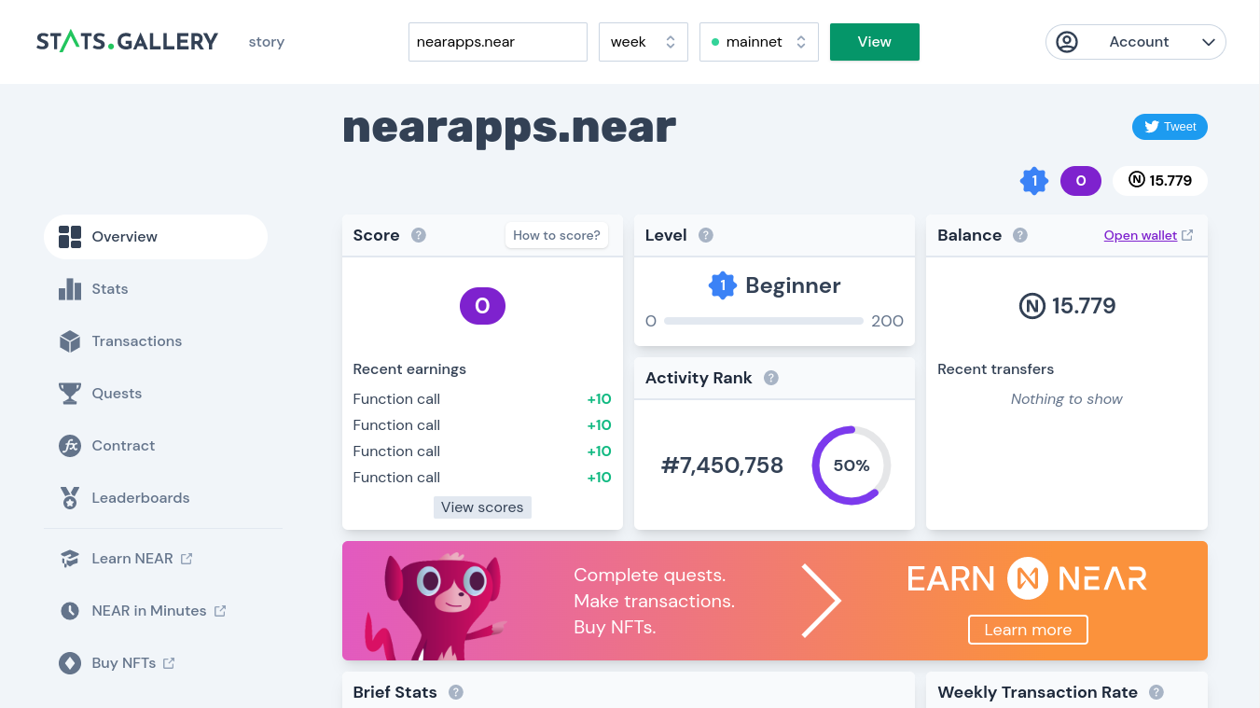Click the green View button
This screenshot has height=708, width=1260.
point(875,42)
